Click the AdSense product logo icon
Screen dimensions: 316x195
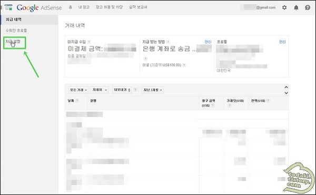pyautogui.click(x=8, y=7)
